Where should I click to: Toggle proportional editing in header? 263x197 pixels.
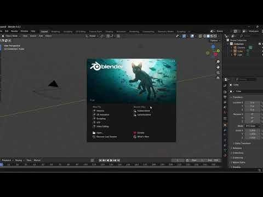point(118,36)
